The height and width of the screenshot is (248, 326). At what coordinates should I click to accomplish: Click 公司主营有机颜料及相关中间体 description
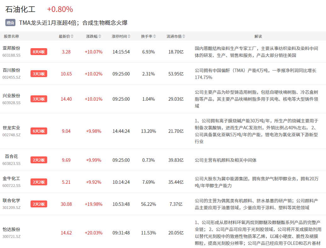pyautogui.click(x=226, y=160)
